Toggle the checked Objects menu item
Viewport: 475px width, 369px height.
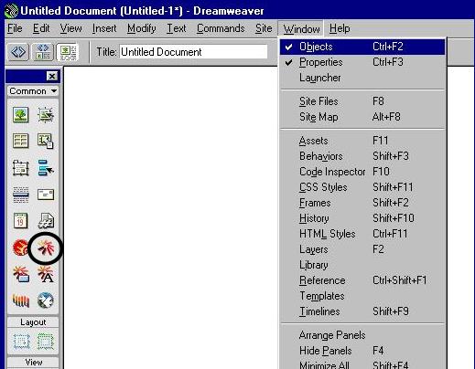click(362, 47)
